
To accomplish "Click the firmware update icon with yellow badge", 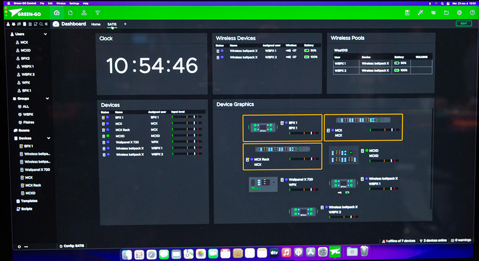I will [407, 13].
